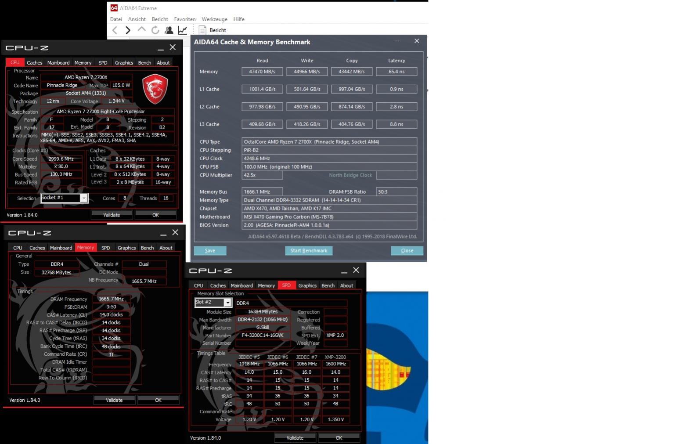Image resolution: width=674 pixels, height=444 pixels.
Task: Click L1 Cache Read value 1001.4 GB/s
Action: [262, 89]
